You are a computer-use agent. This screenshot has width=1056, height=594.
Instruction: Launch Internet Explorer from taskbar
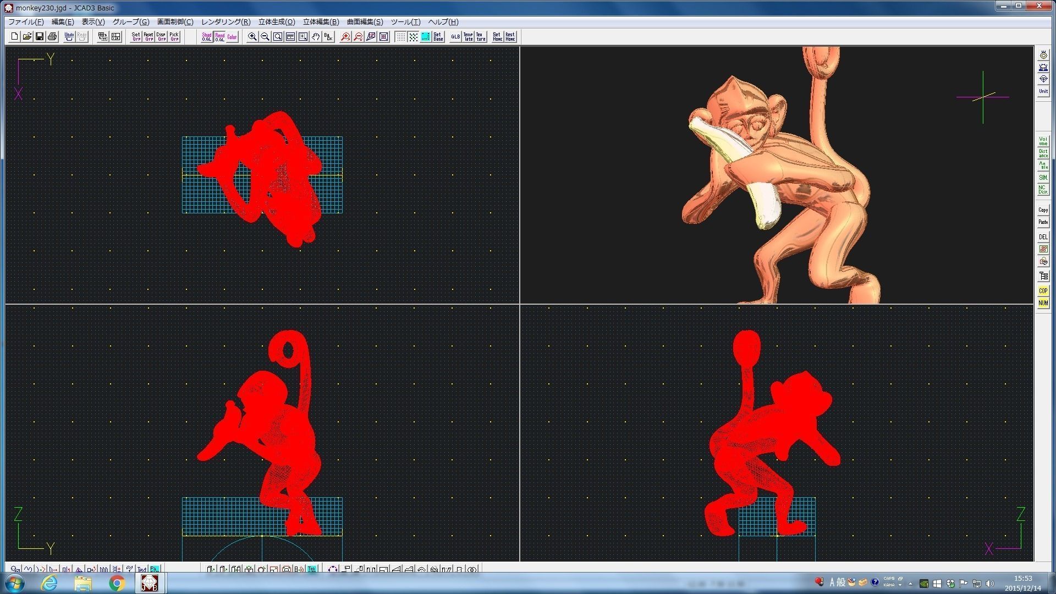pyautogui.click(x=50, y=583)
